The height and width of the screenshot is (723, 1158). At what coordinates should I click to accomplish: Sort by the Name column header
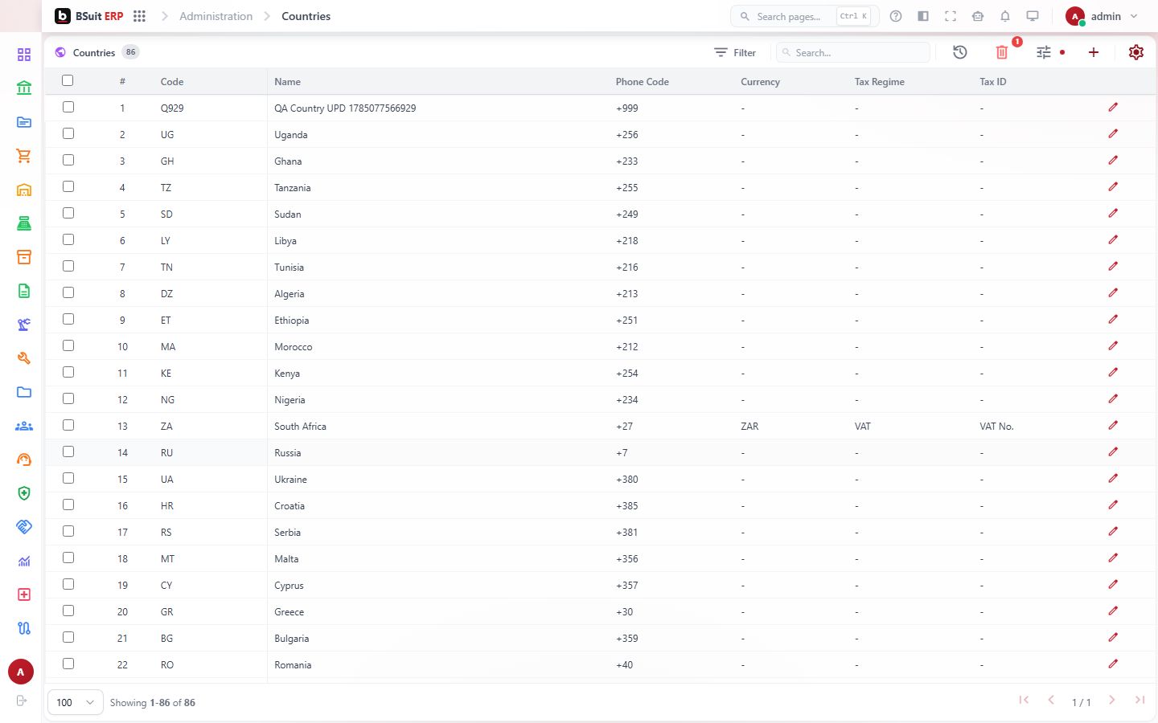pos(287,82)
